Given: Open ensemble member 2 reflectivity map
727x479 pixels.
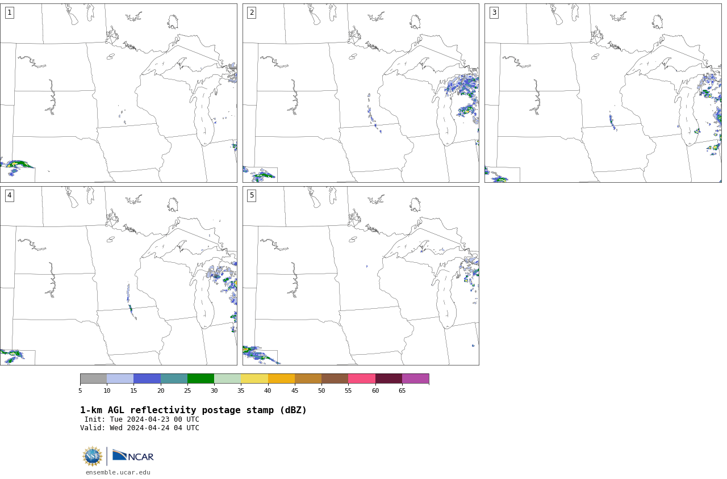Looking at the screenshot, I should [361, 93].
